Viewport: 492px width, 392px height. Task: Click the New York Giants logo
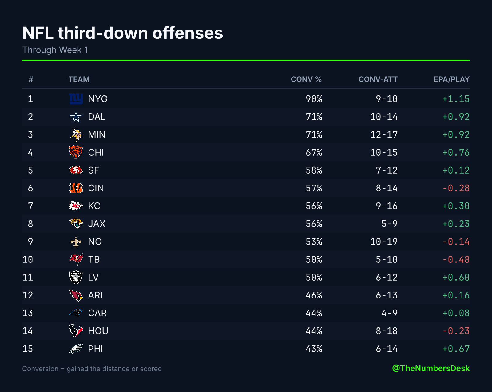click(x=76, y=99)
